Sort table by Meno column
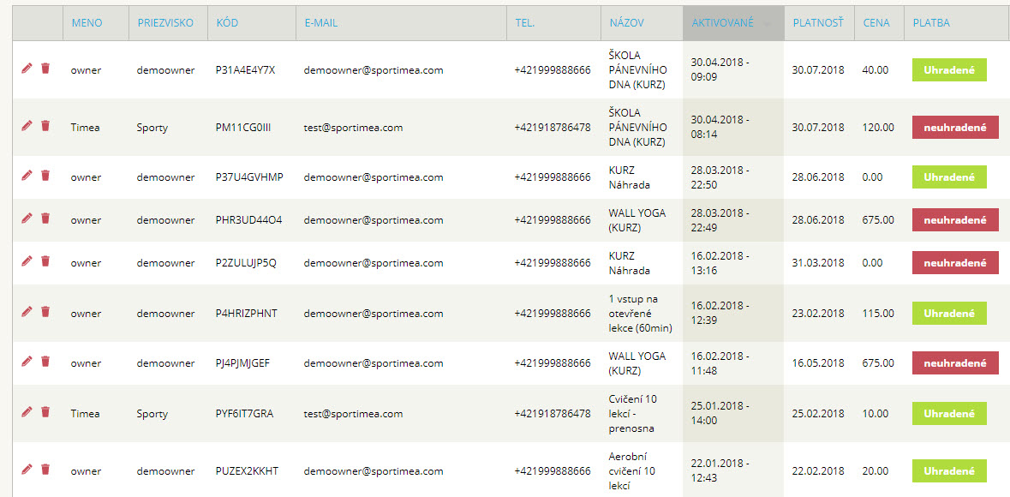Screen dimensions: 1010x497 [87, 23]
